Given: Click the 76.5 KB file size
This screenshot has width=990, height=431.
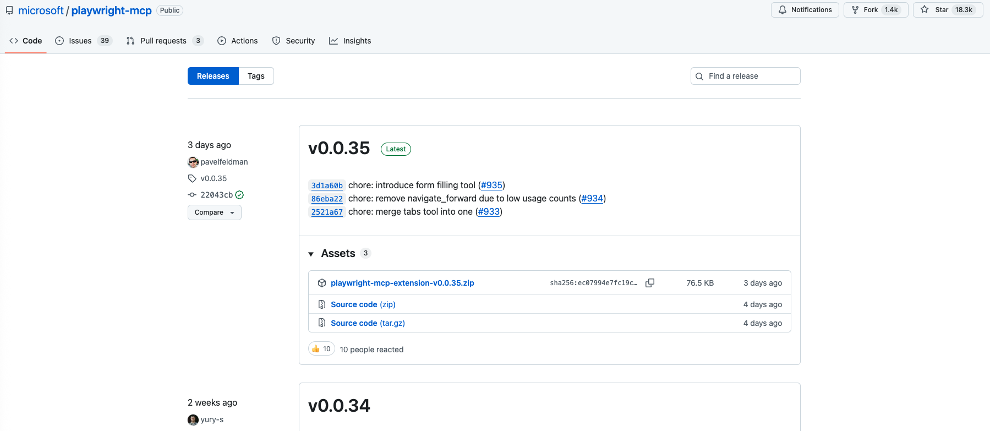Looking at the screenshot, I should coord(700,283).
